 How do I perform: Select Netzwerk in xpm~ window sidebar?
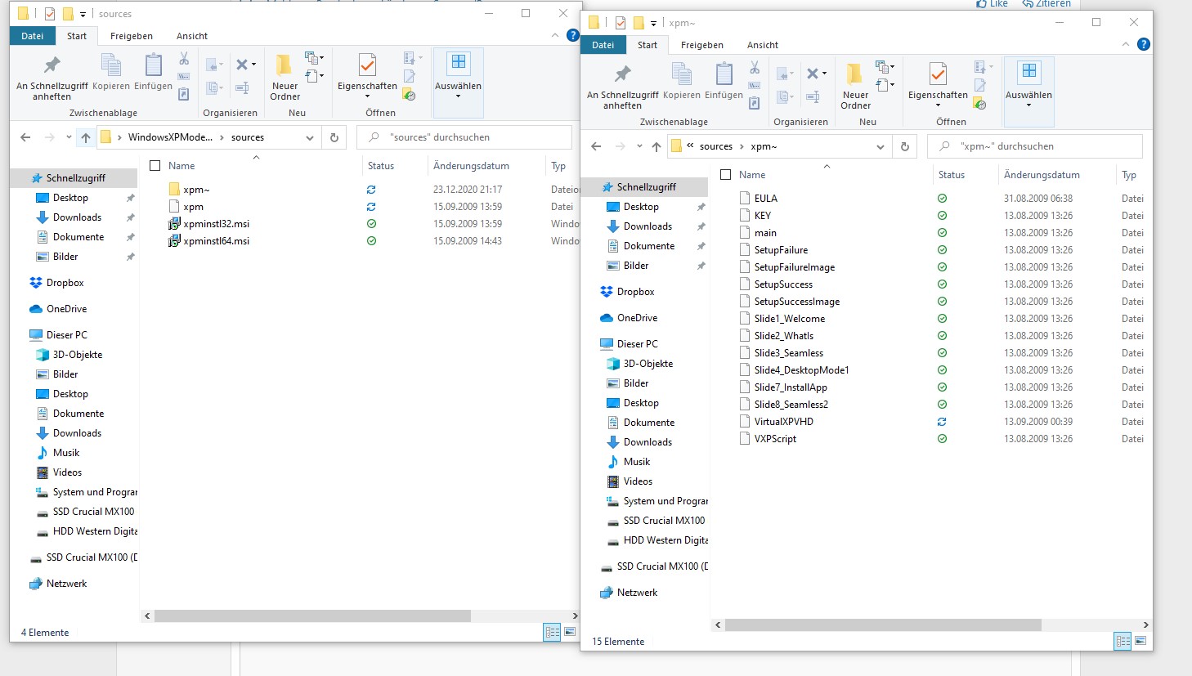click(637, 593)
